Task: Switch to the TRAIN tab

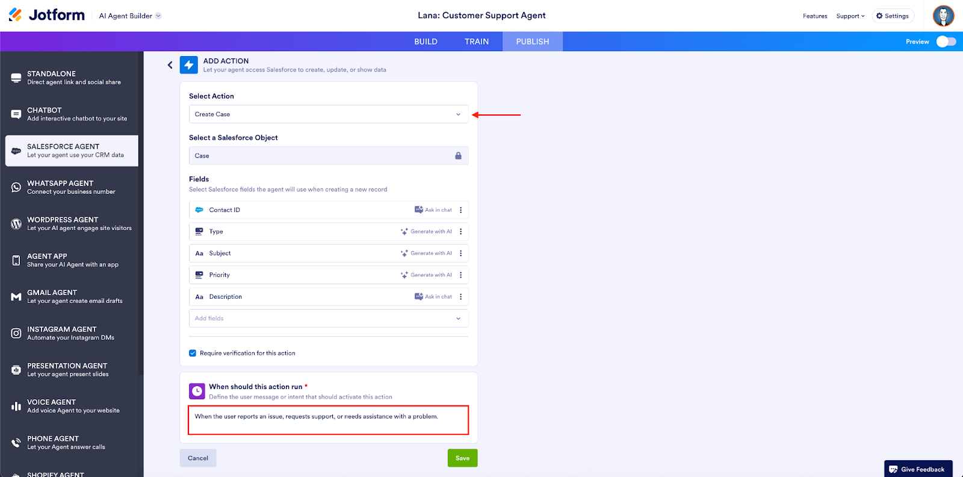Action: (x=476, y=42)
